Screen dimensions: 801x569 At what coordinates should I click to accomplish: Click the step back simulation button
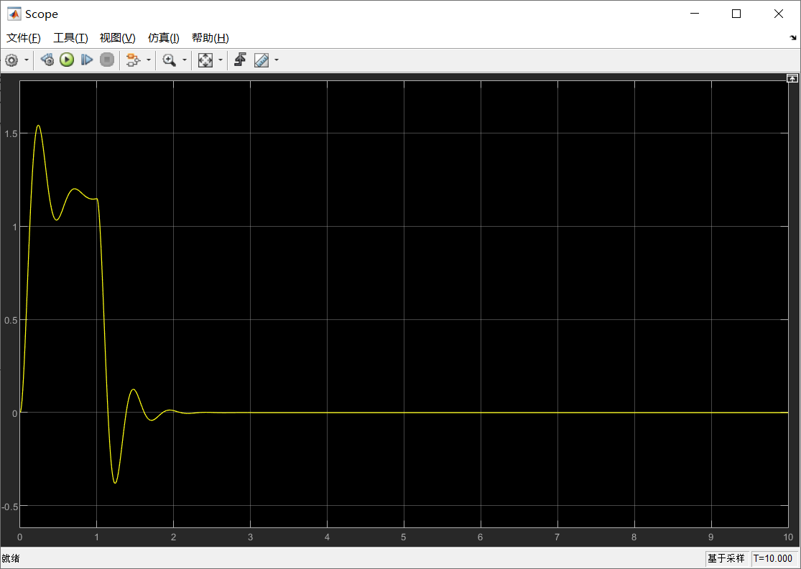[47, 60]
